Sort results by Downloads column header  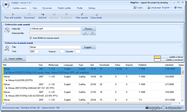click(107, 65)
